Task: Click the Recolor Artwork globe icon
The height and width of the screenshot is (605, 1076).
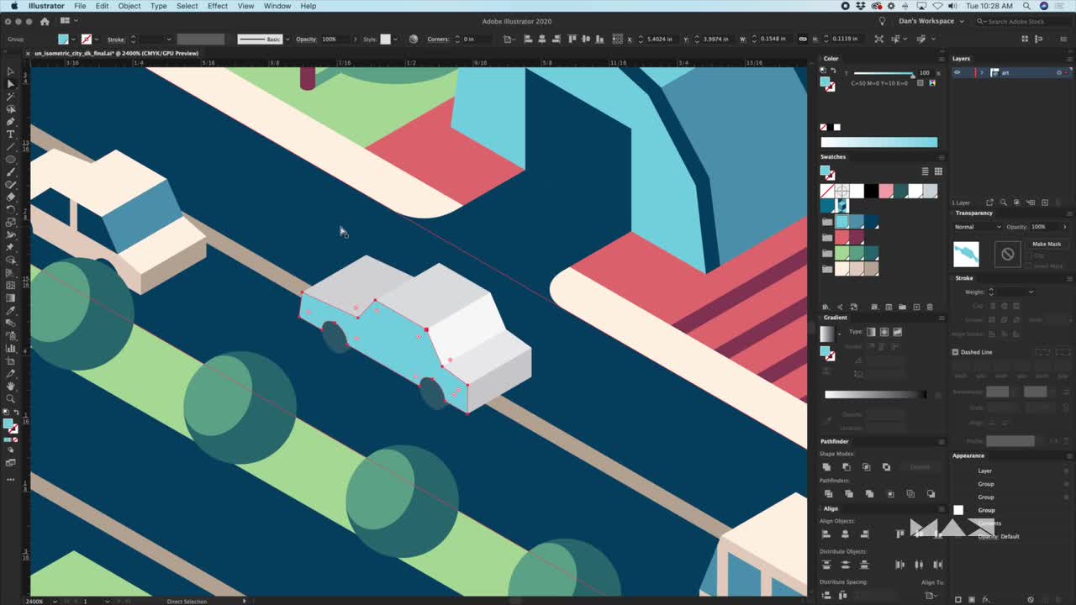Action: point(413,39)
